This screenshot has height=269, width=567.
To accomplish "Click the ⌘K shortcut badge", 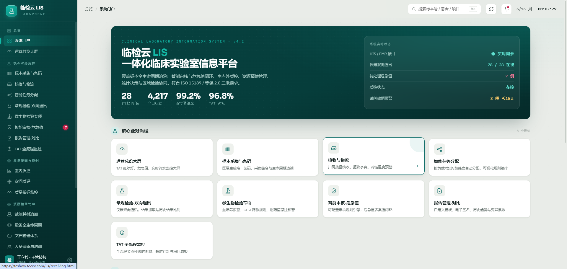I will tap(473, 9).
